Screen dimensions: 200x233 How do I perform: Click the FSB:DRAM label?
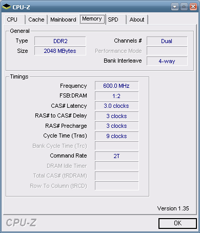click(x=73, y=95)
